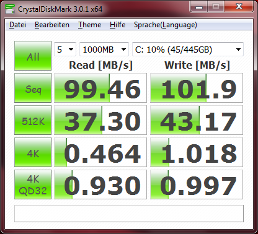Open the Bearbeiten menu
Viewport: 258px width, 234px height.
(x=52, y=25)
